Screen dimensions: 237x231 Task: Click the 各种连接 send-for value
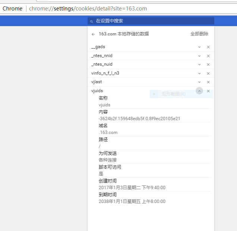[108, 160]
